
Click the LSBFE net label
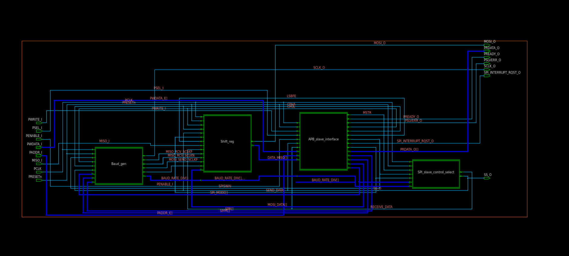tap(291, 96)
